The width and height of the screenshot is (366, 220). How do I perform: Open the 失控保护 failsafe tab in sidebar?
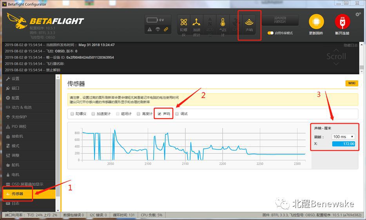point(29,117)
